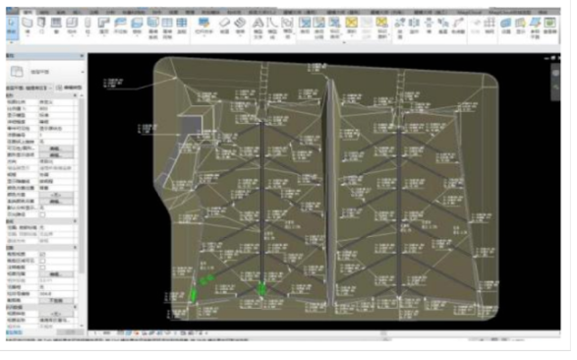Activate the Floor tool
This screenshot has width=577, height=360.
(x=137, y=27)
